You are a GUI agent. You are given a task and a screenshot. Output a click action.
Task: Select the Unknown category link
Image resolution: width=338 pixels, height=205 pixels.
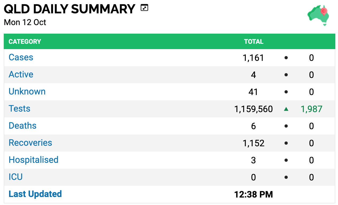tap(27, 92)
